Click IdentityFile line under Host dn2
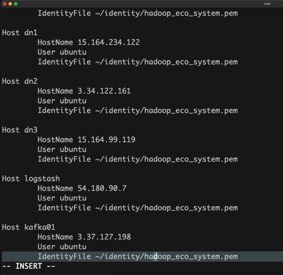Screen dimensions: 283x275 tap(137, 110)
